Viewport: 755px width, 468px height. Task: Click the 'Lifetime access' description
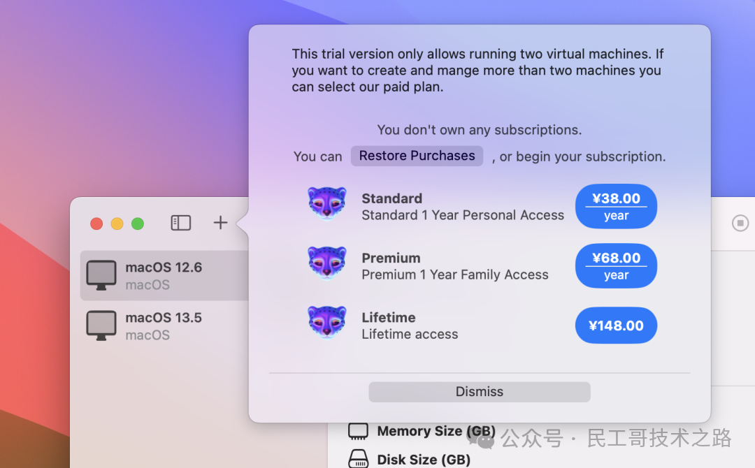[410, 335]
